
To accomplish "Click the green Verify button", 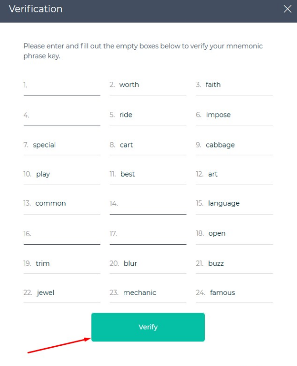I will click(x=148, y=327).
